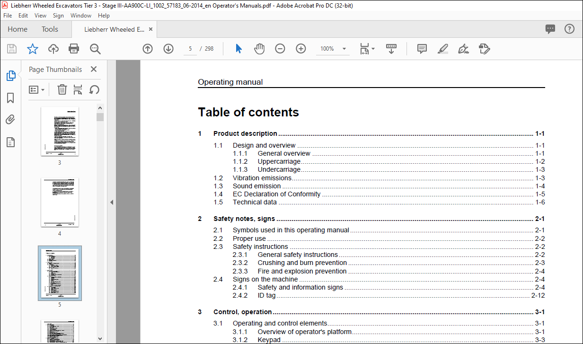Select the highlight text pen tool
Viewport: 583px width, 344px height.
click(x=443, y=49)
